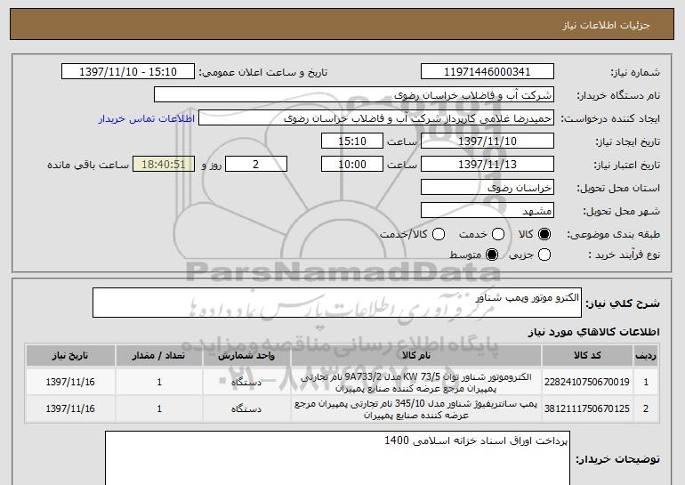685x485 pixels.
Task: Click the طبقه بندی موضوعی label
Action: coord(613,234)
